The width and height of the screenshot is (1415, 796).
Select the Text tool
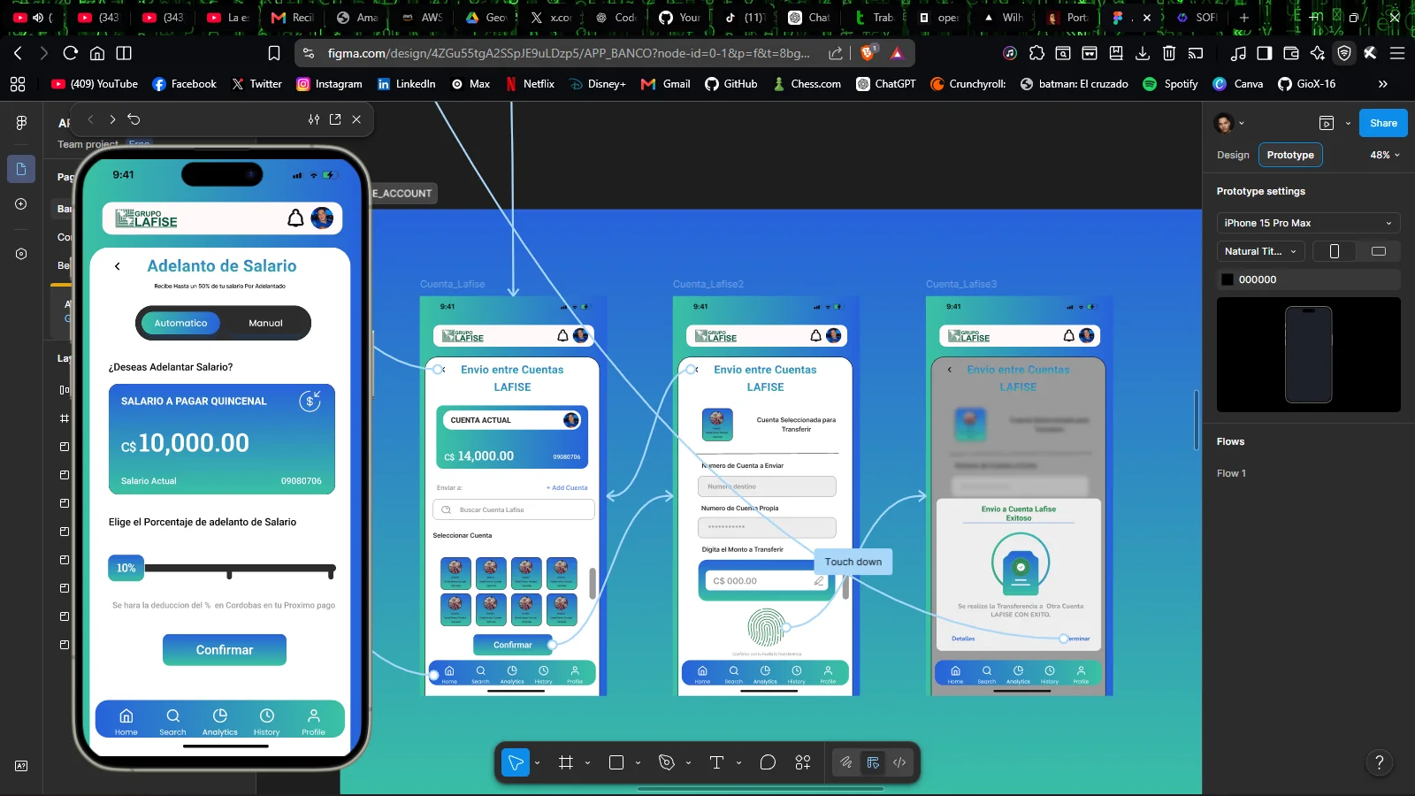click(x=716, y=762)
